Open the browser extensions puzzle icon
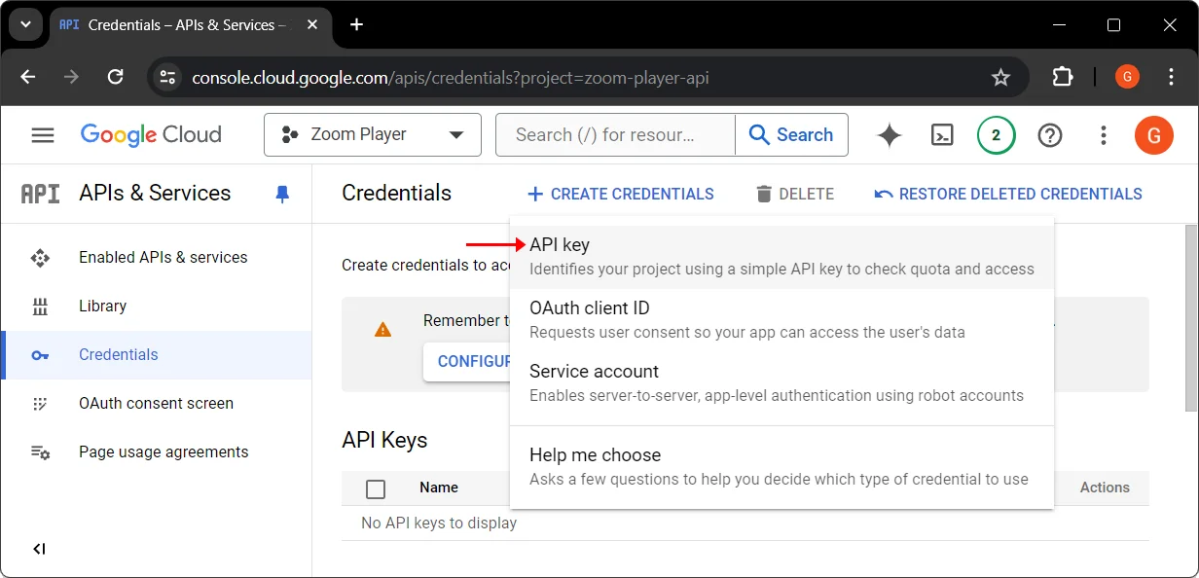The image size is (1199, 578). pos(1064,77)
